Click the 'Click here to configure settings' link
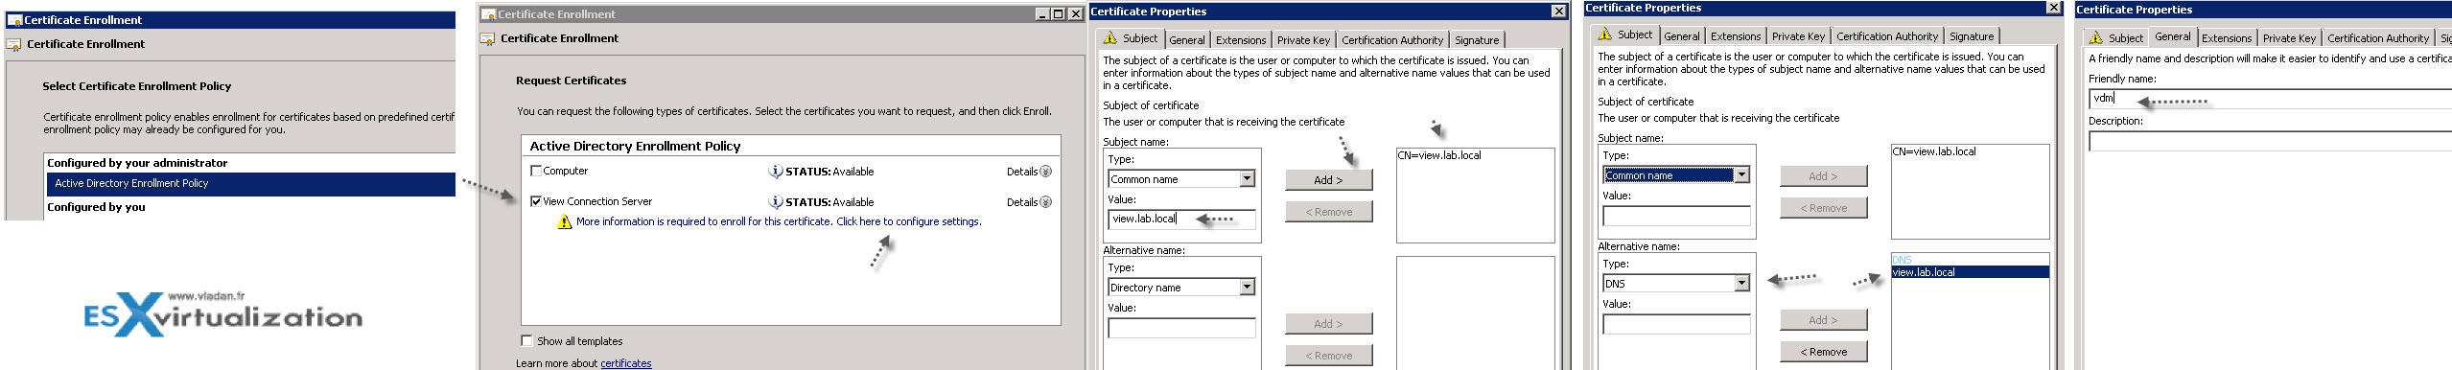 (908, 221)
